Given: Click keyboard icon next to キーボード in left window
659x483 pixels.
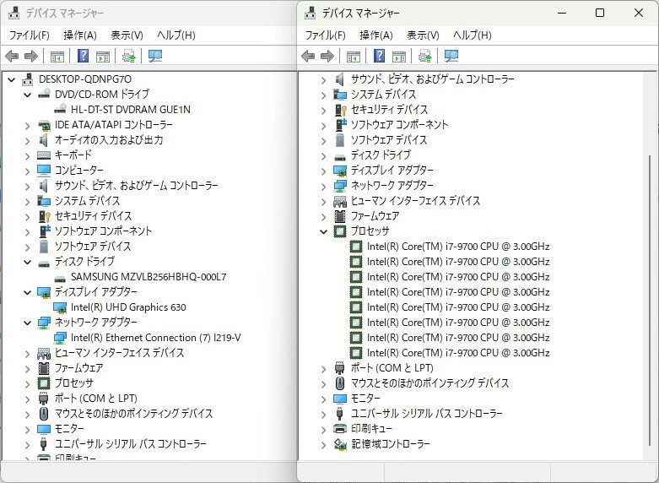Looking at the screenshot, I should 44,155.
